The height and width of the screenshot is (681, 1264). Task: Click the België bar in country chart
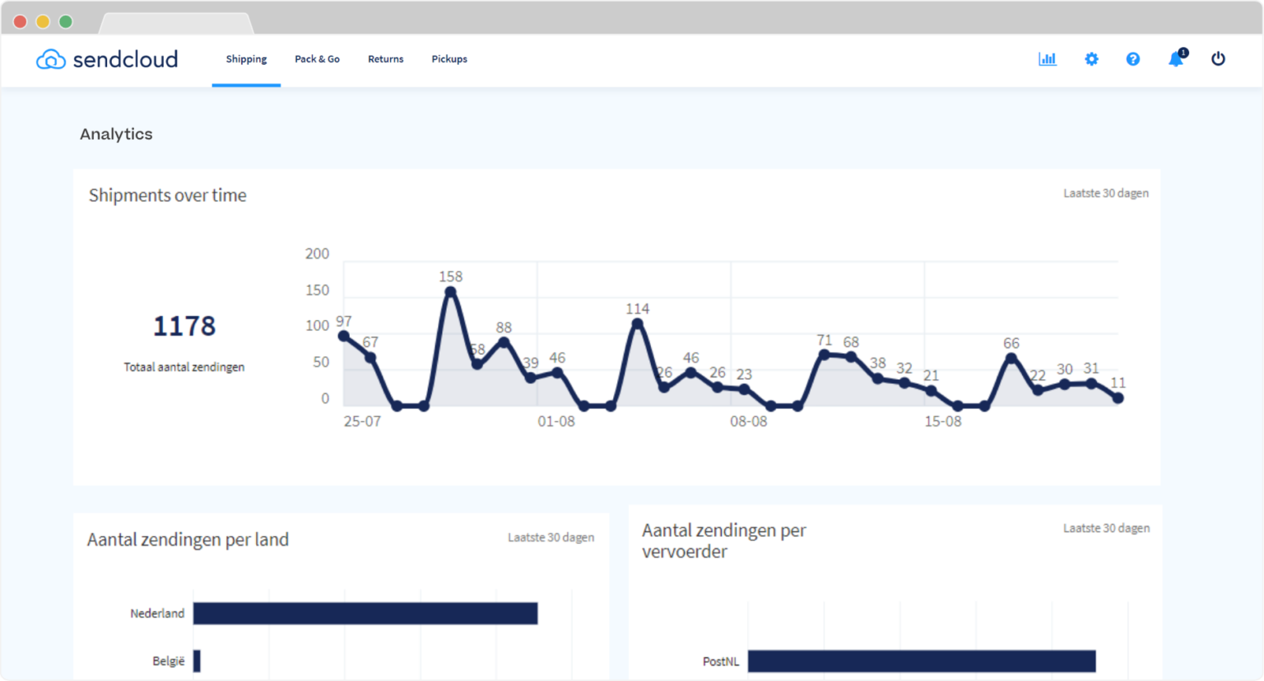pos(197,661)
